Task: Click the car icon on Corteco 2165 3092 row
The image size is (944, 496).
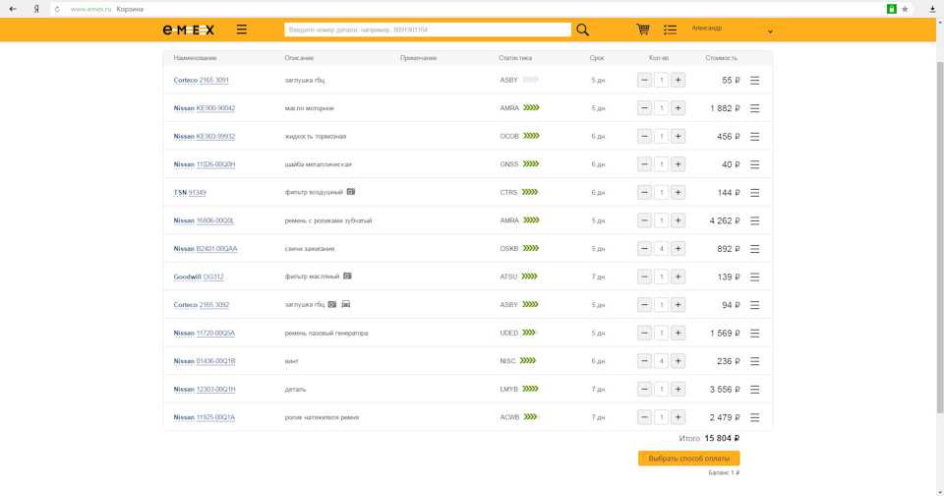Action: 346,305
